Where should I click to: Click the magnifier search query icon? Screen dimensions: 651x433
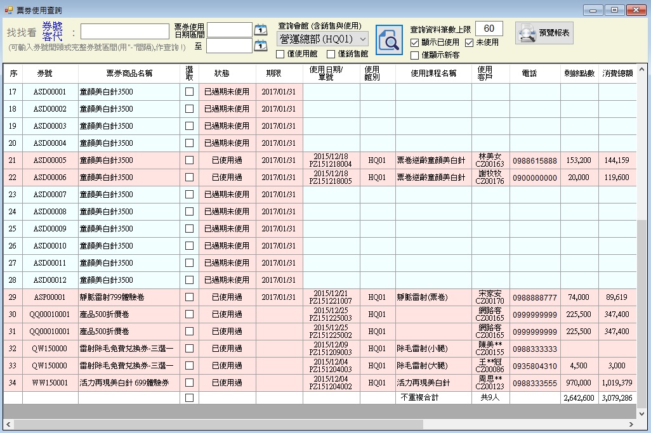[x=389, y=39]
